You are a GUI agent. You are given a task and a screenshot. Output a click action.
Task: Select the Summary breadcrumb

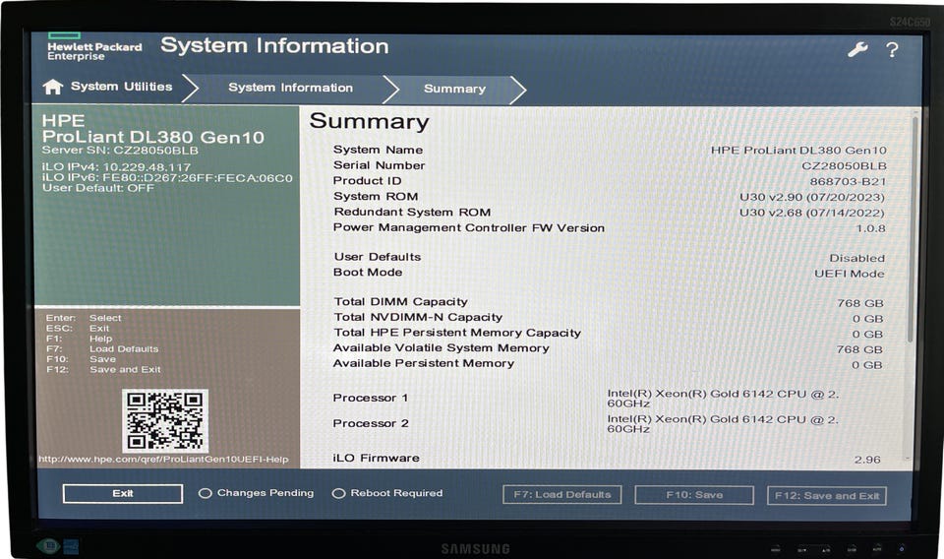point(454,89)
